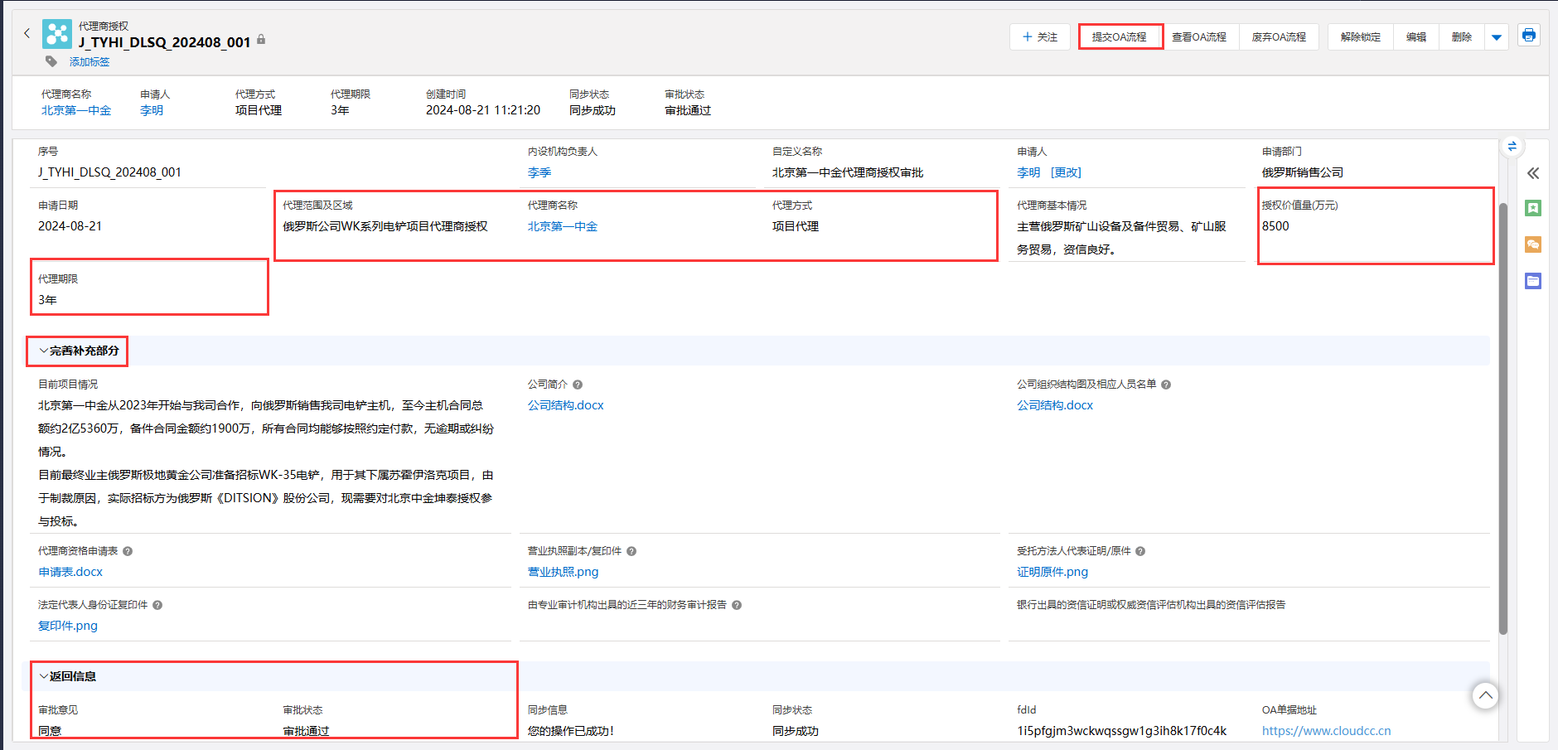This screenshot has height=750, width=1558.
Task: Open the green bookmark star sidebar panel
Action: (x=1532, y=208)
